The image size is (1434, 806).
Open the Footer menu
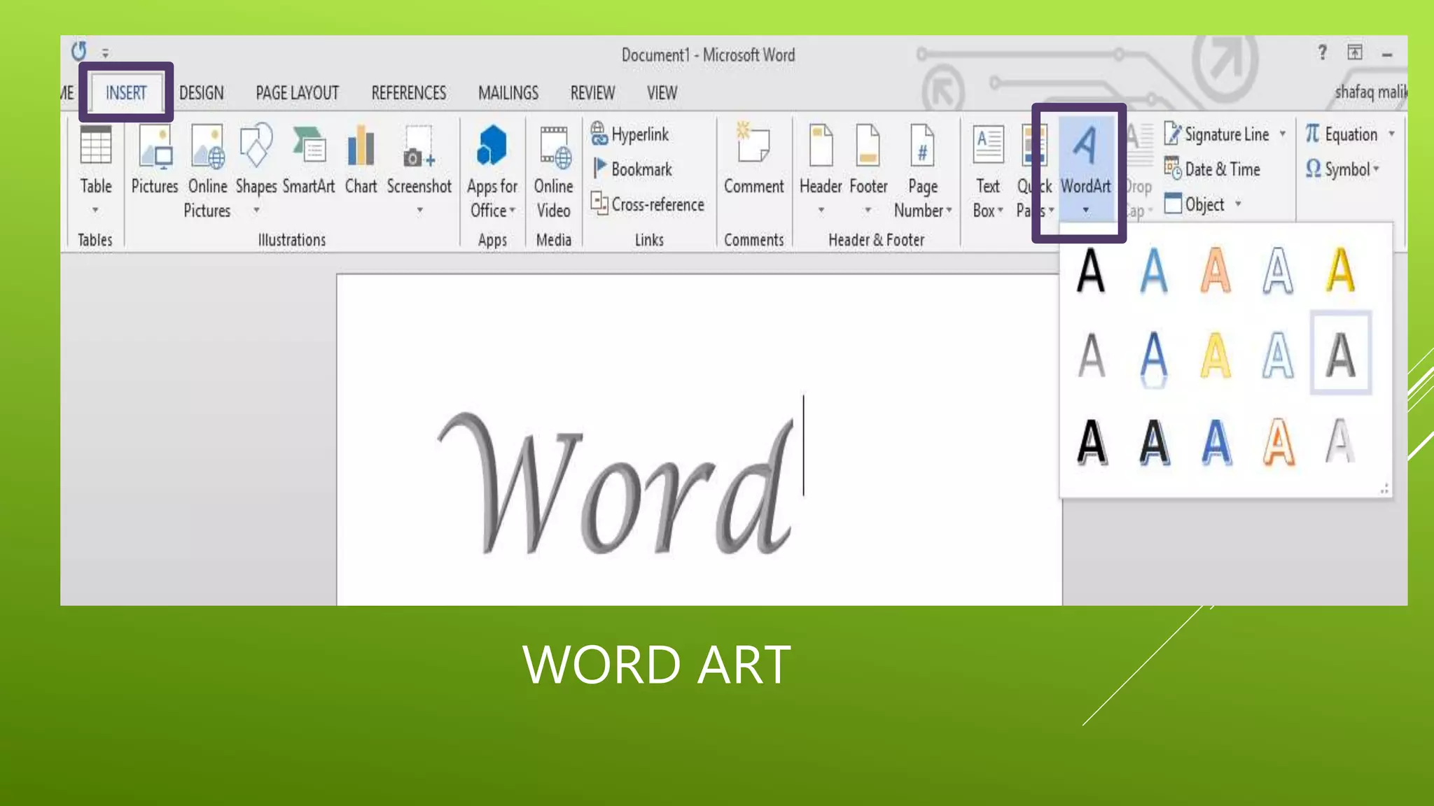pos(868,170)
